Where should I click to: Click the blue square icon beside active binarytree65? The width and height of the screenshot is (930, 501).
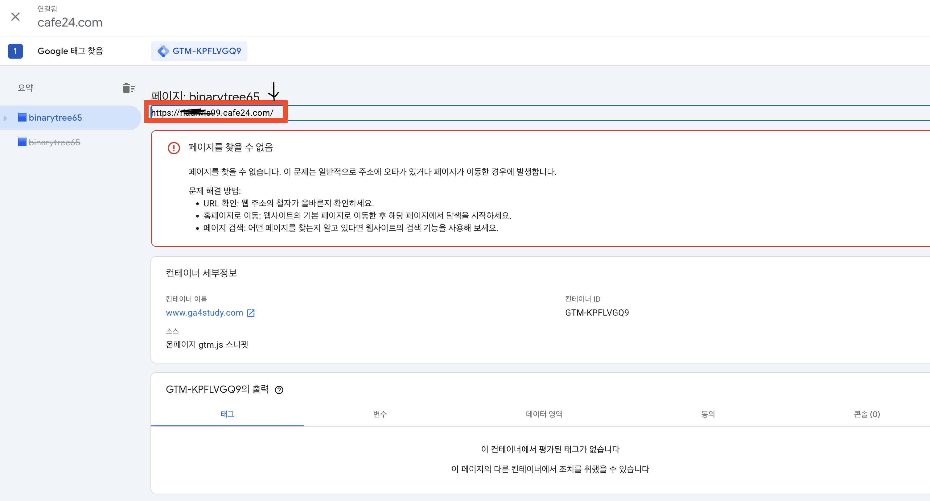pyautogui.click(x=22, y=118)
